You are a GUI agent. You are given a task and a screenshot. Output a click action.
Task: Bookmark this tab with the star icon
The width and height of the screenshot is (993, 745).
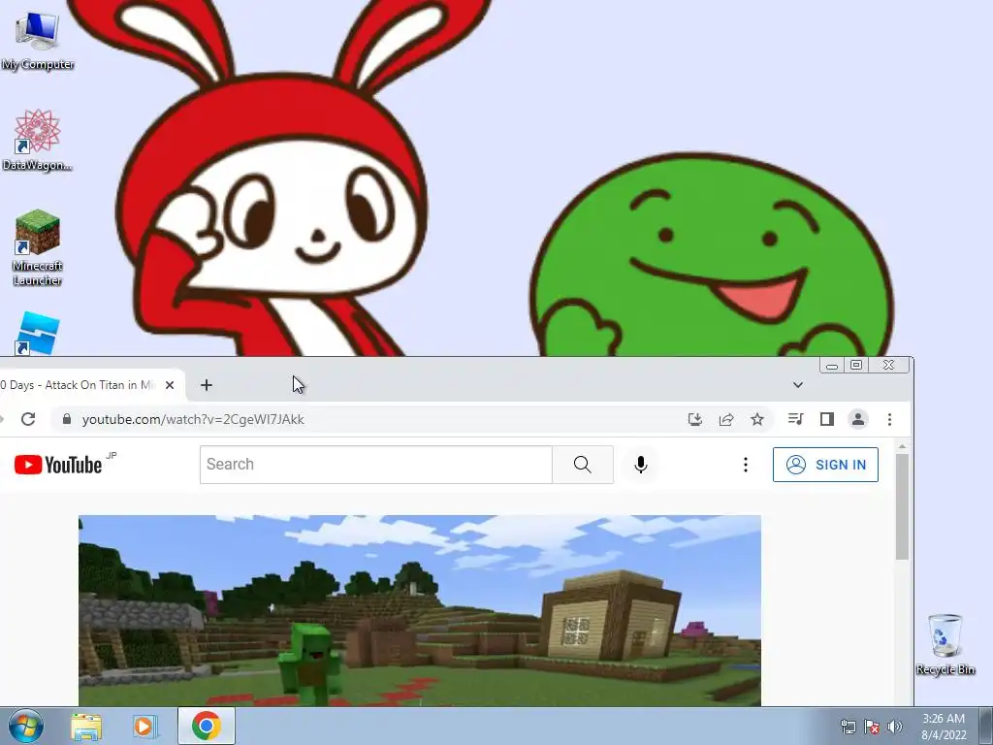[x=756, y=419]
